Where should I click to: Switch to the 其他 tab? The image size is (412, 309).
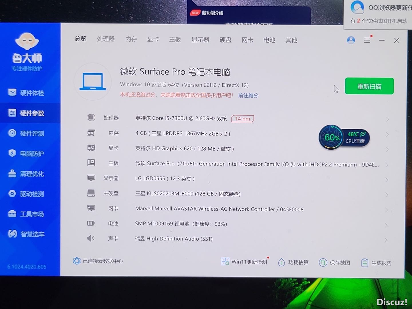(291, 40)
